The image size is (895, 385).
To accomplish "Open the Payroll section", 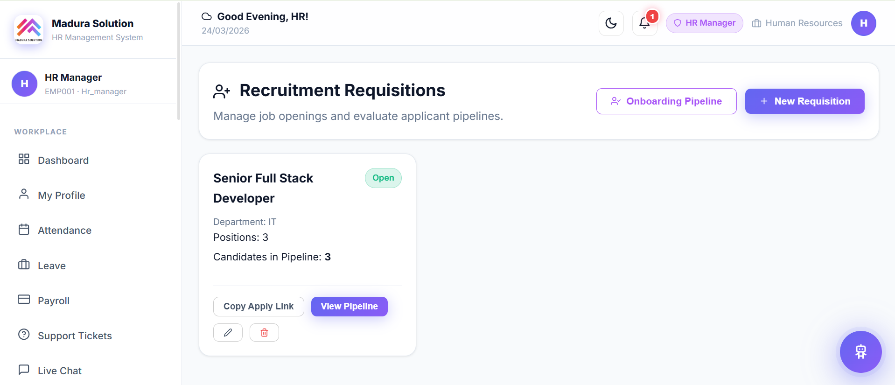I will pos(54,301).
